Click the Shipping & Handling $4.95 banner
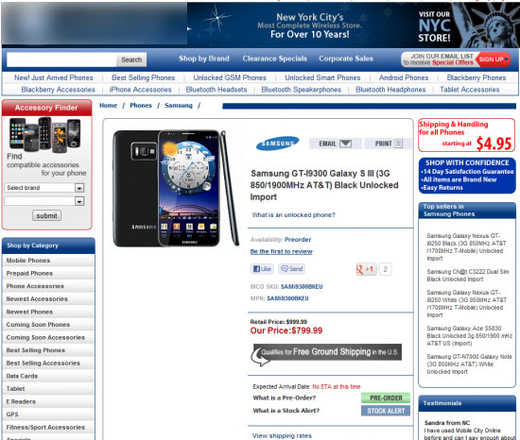 coord(467,135)
